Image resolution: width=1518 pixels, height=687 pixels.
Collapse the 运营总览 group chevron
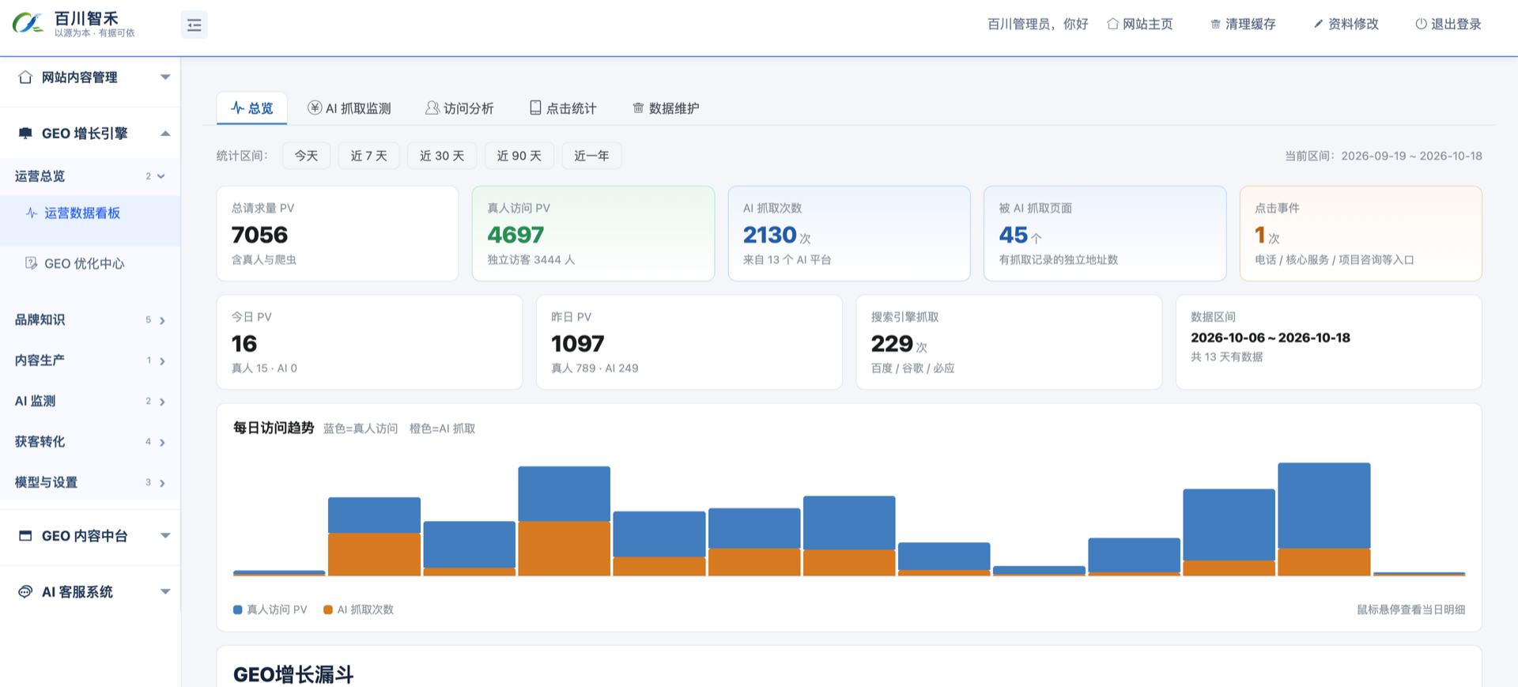(161, 176)
